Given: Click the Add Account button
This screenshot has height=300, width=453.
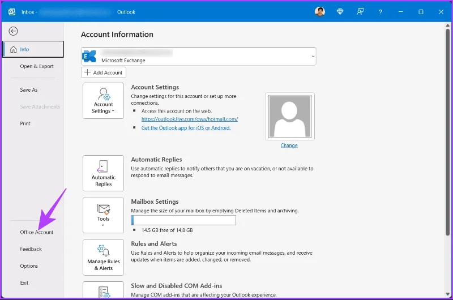Looking at the screenshot, I should (x=104, y=72).
